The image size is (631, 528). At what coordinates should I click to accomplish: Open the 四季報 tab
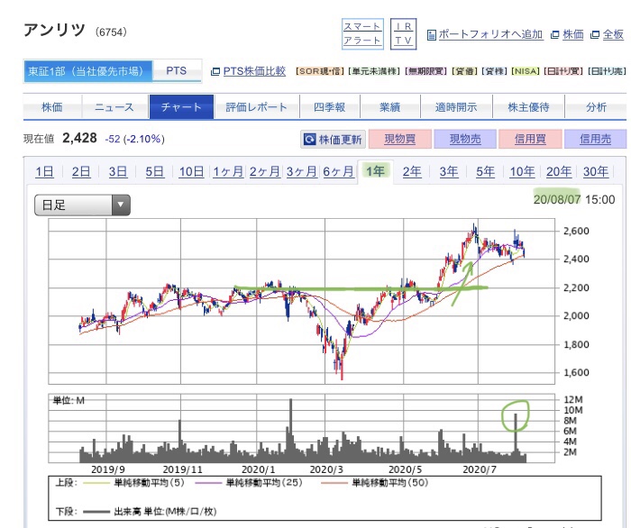point(330,107)
